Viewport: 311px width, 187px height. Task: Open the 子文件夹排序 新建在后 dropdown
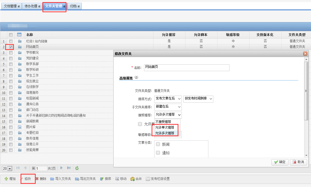168,107
